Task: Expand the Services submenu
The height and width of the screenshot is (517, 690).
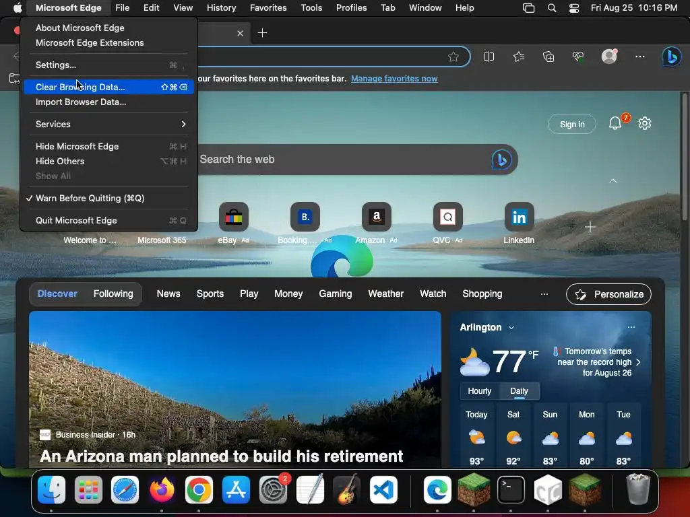Action: click(x=109, y=124)
